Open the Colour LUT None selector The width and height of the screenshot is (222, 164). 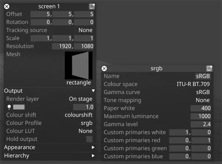[85, 131]
